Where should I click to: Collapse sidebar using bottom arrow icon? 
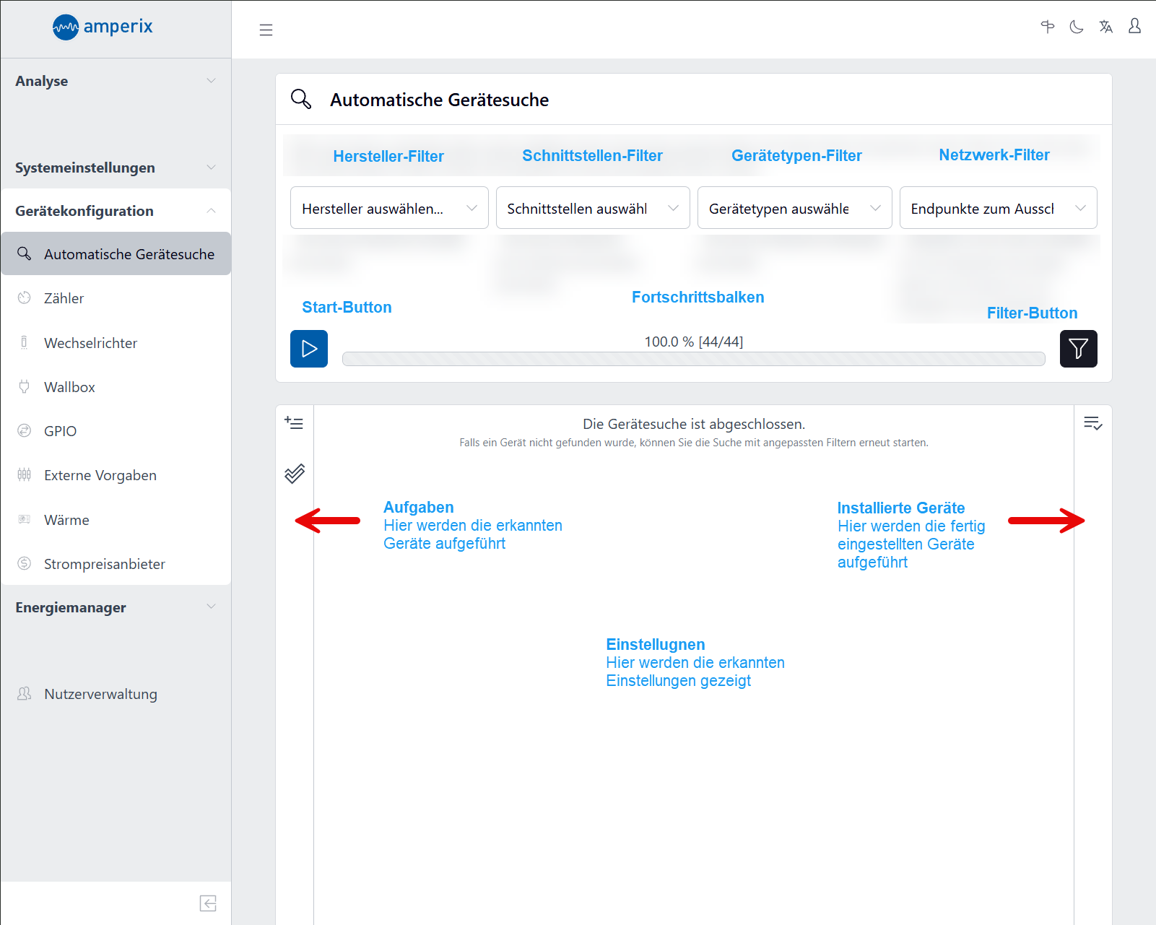(x=208, y=903)
